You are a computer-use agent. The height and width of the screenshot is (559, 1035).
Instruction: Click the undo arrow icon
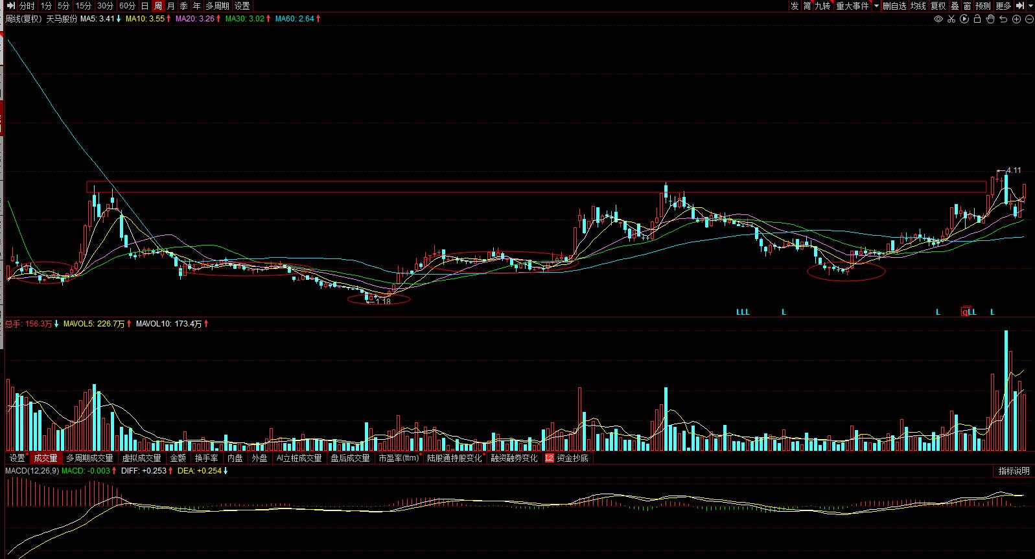(x=1003, y=19)
